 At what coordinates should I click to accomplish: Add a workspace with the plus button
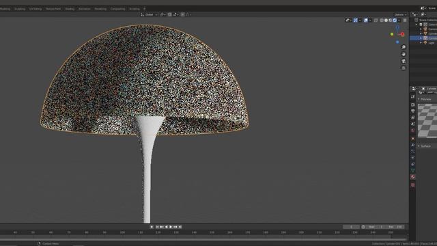pos(144,9)
